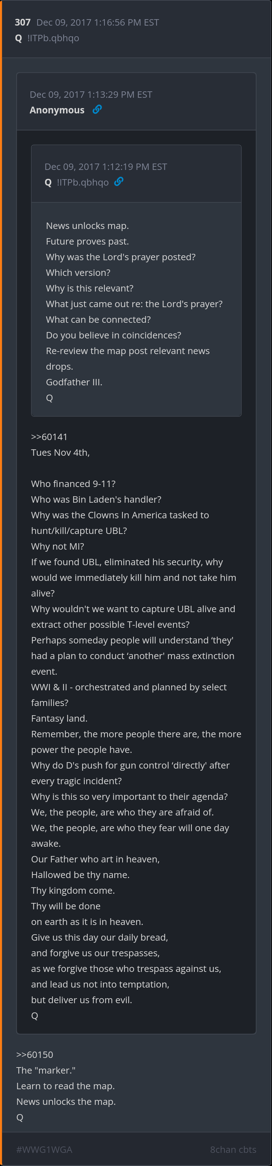Follow the >>60141 reply reference
This screenshot has width=272, height=1166.
(x=49, y=437)
